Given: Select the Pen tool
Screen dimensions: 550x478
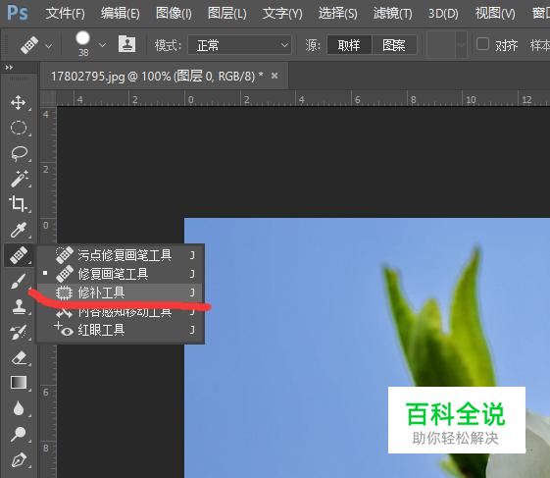Looking at the screenshot, I should click(x=19, y=459).
